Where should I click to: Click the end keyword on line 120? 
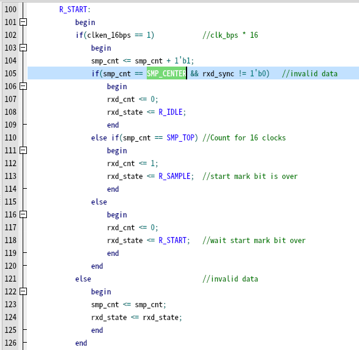coord(97,266)
